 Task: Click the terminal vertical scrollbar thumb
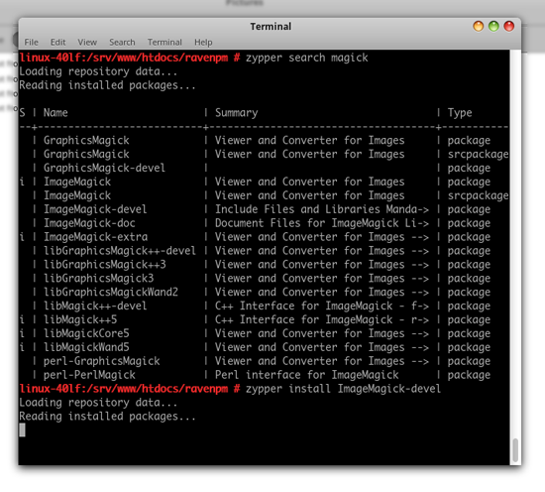coord(515,450)
